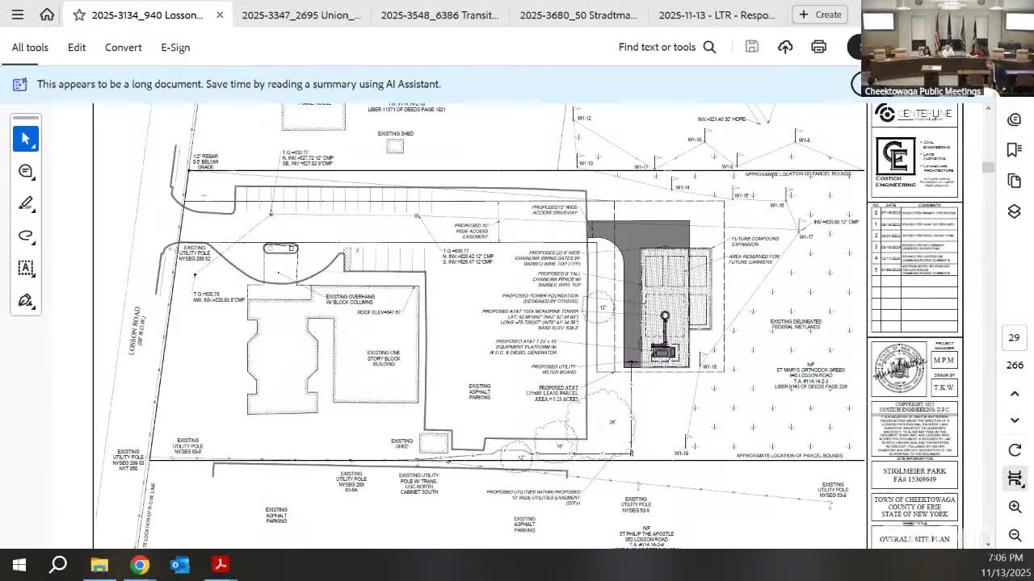
Task: Open the Fill and Sign tool
Action: click(26, 300)
